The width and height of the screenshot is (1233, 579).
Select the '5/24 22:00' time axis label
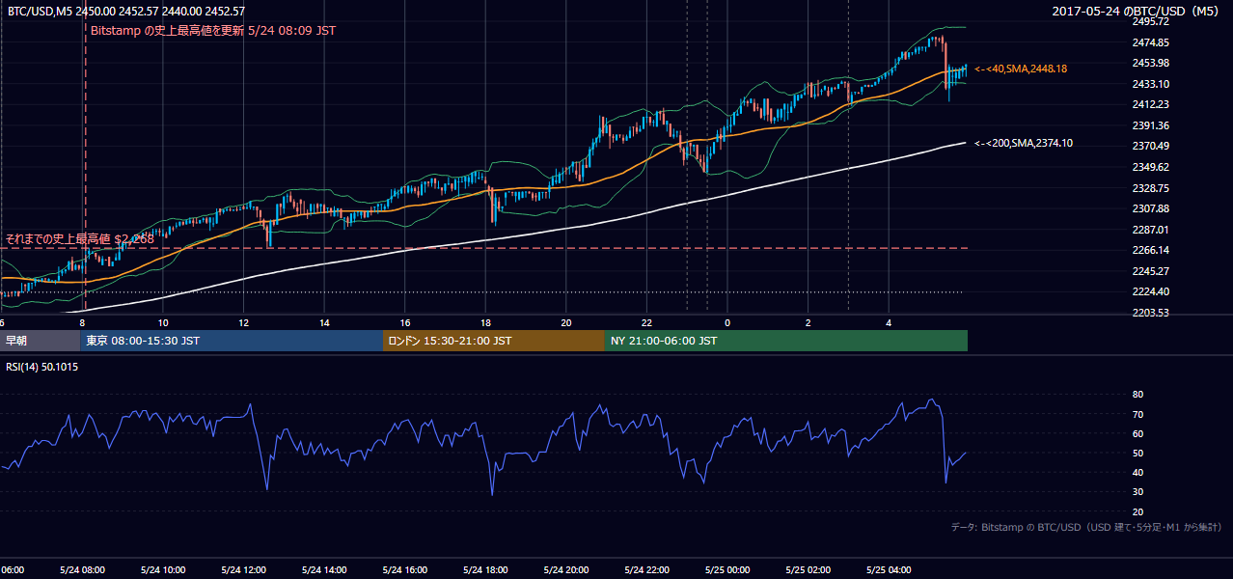pos(646,570)
